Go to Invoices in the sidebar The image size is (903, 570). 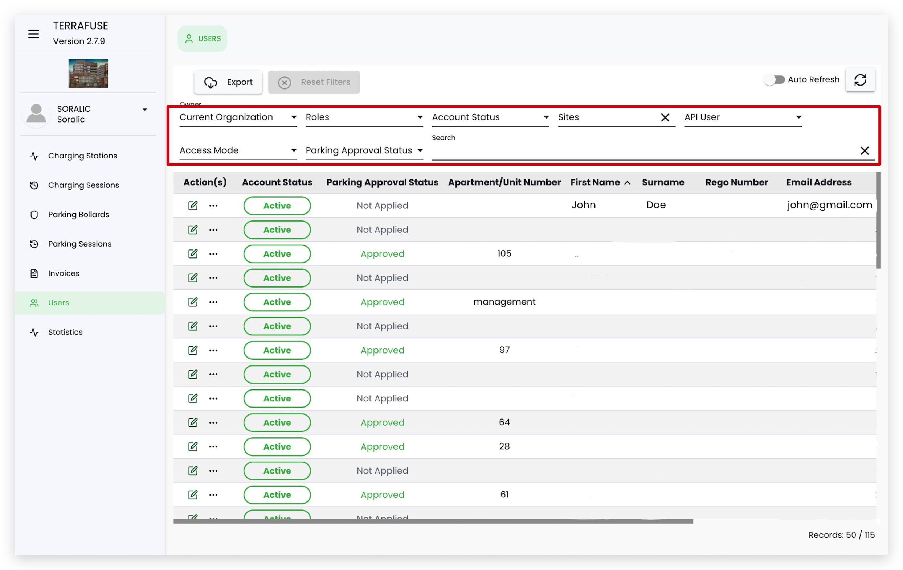64,273
